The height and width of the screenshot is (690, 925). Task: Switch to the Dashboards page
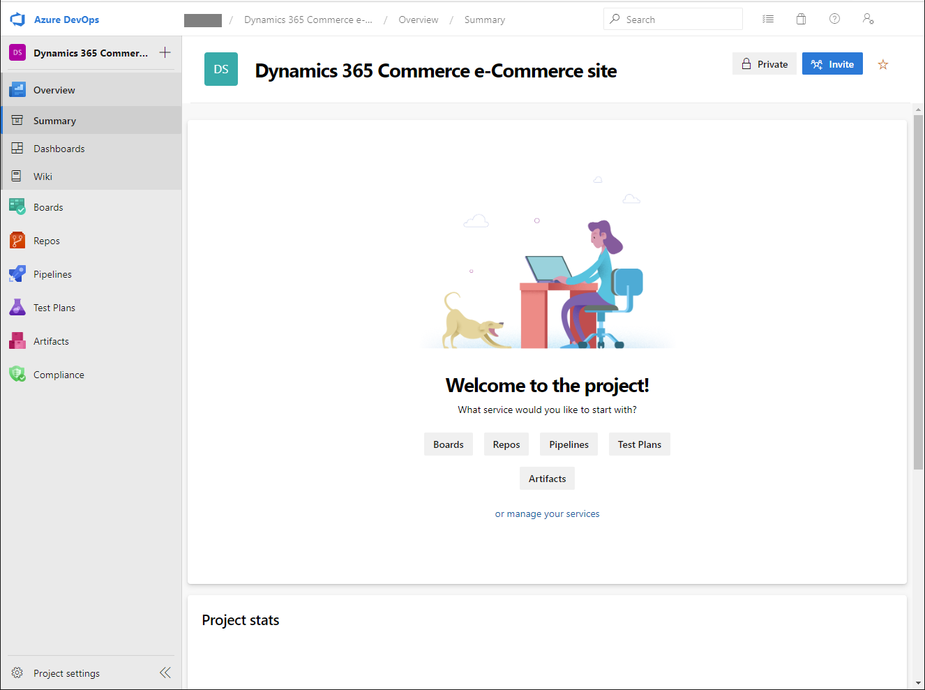(59, 148)
